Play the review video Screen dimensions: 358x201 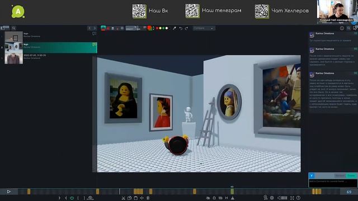(x=9, y=192)
